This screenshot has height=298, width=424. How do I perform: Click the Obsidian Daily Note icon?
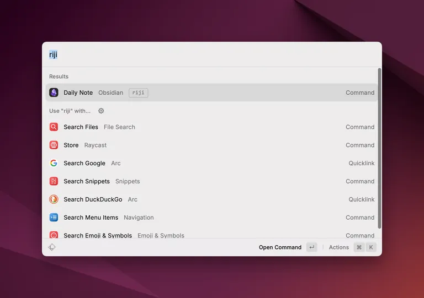tap(54, 93)
